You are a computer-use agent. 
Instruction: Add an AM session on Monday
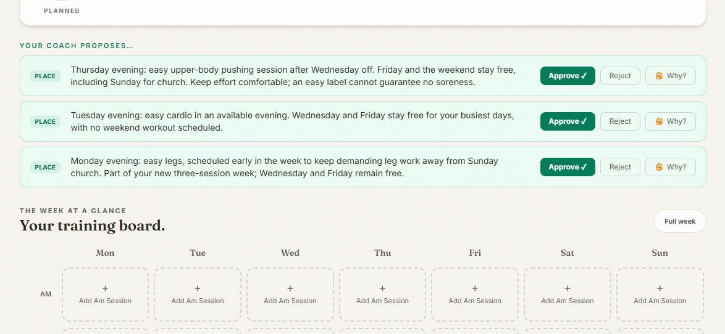(x=106, y=295)
